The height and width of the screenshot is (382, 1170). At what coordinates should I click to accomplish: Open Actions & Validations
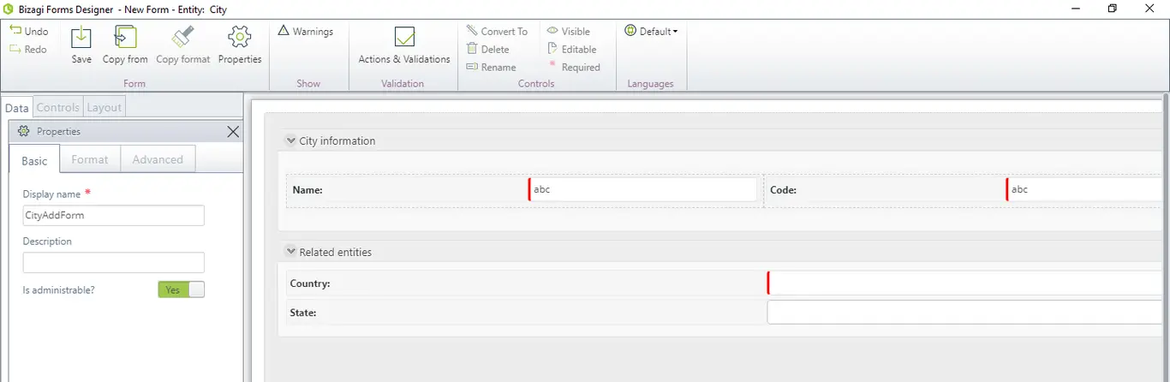point(404,45)
